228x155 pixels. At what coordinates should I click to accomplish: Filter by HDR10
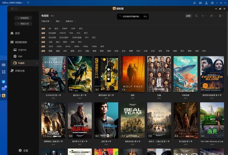click(63, 33)
